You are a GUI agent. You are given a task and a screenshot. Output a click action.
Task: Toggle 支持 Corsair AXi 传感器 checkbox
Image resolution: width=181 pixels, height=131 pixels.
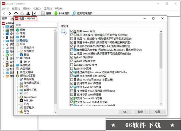(x=71, y=98)
